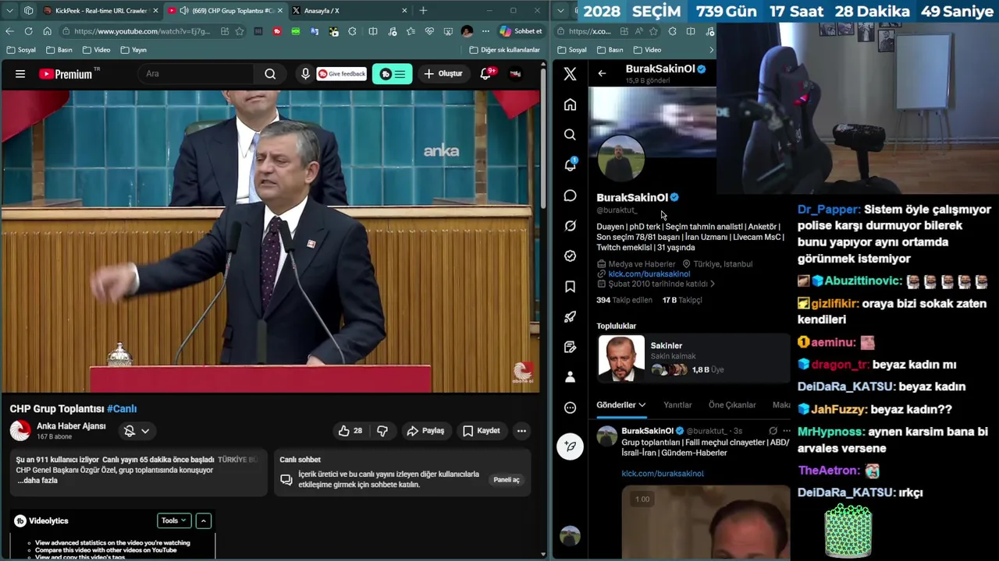The image size is (999, 561).
Task: Open X Explore search icon
Action: 571,135
